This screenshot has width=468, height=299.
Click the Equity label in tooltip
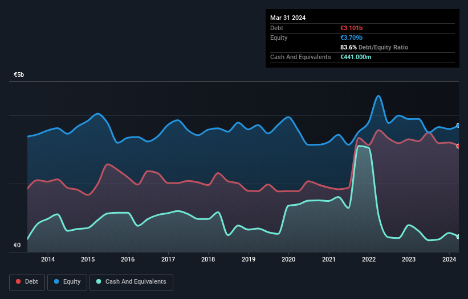click(279, 38)
